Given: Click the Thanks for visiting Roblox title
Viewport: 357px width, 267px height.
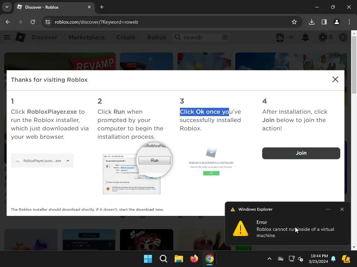Looking at the screenshot, I should pos(49,80).
